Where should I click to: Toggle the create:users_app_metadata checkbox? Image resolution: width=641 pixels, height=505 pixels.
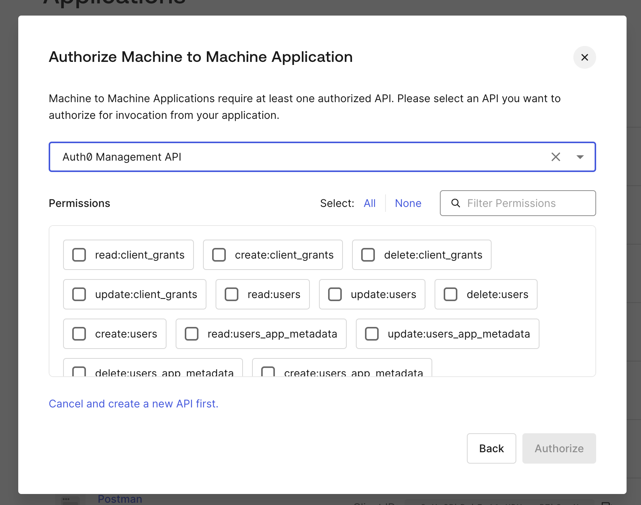click(x=268, y=372)
